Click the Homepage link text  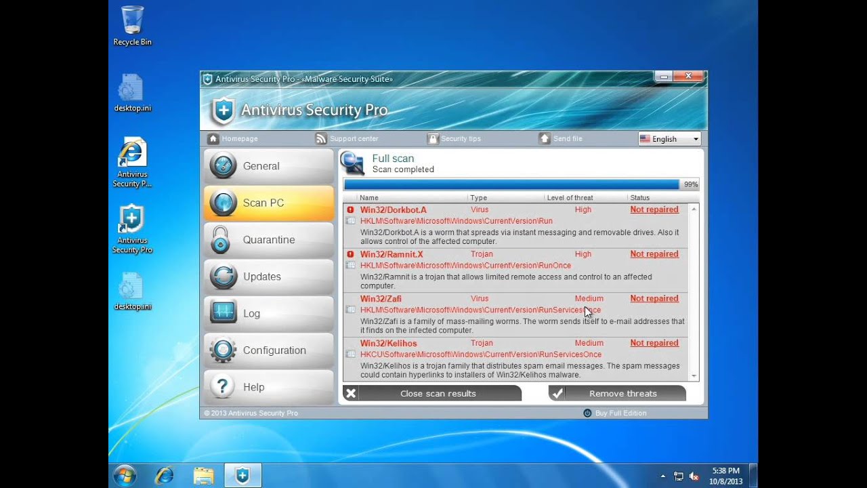240,138
